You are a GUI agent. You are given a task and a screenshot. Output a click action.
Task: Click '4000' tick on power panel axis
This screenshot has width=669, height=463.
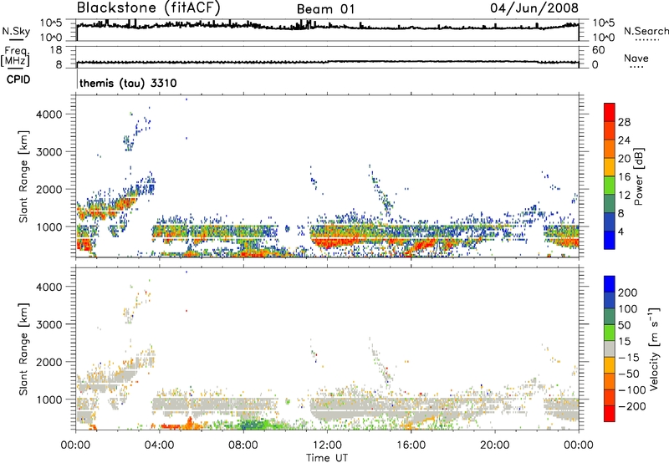[49, 114]
